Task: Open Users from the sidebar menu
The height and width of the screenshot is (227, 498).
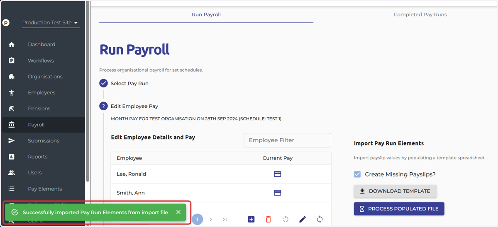Action: pyautogui.click(x=35, y=173)
